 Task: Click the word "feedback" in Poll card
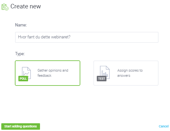45,76
